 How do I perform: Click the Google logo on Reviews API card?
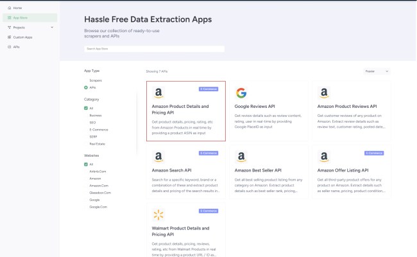click(241, 93)
